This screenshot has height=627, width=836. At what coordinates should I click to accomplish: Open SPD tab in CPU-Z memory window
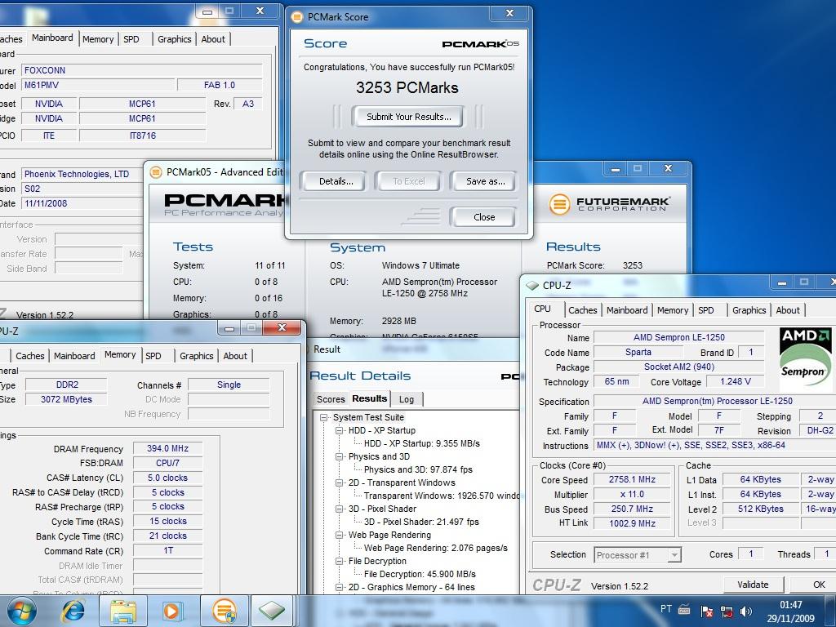click(x=153, y=356)
